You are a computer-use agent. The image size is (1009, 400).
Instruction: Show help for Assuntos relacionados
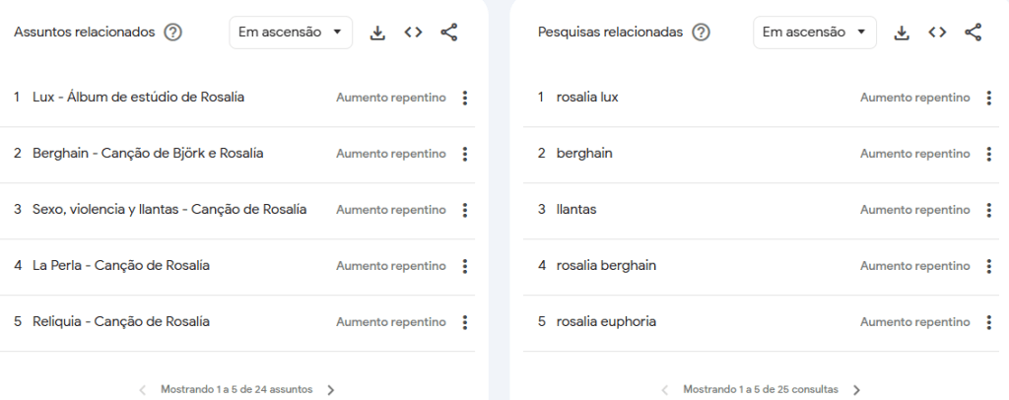pyautogui.click(x=172, y=33)
